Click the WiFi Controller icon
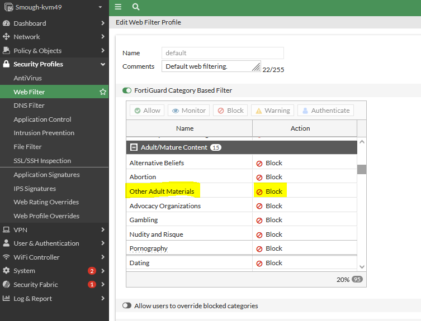The width and height of the screenshot is (421, 321). (x=7, y=257)
